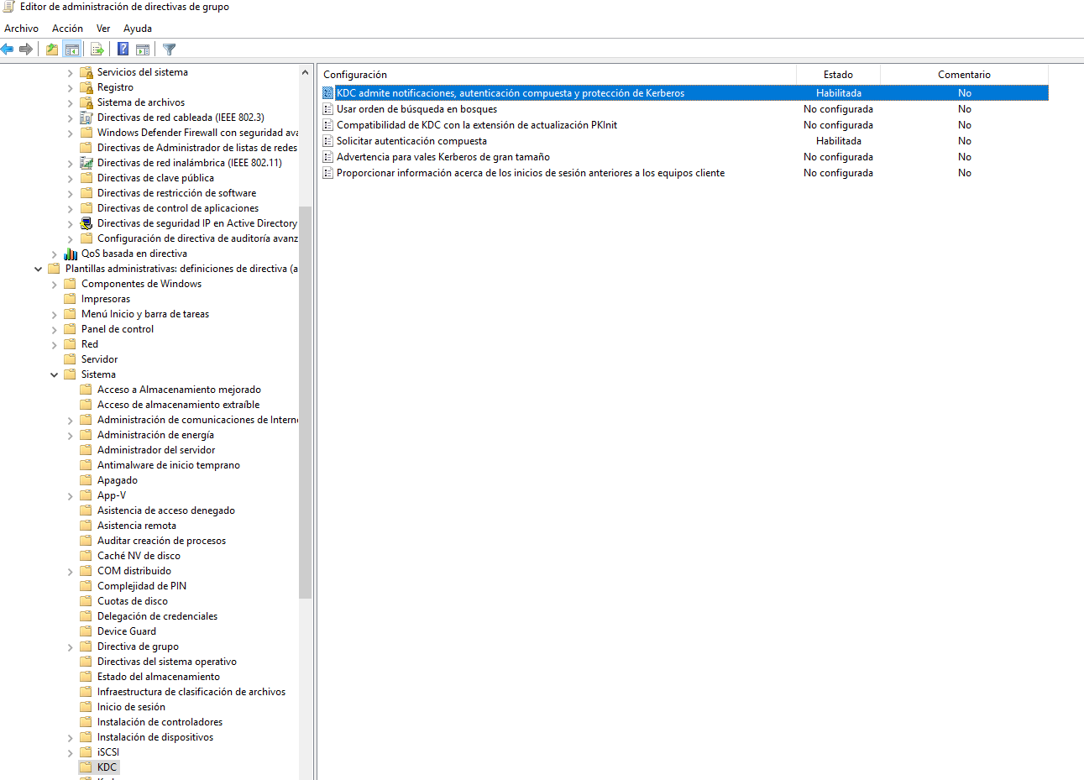Screen dimensions: 1084x780
Task: Go up one level with folder icon
Action: 52,50
